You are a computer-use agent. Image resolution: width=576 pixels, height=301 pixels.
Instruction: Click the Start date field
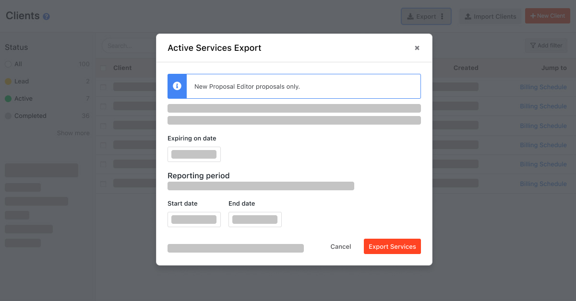point(194,220)
